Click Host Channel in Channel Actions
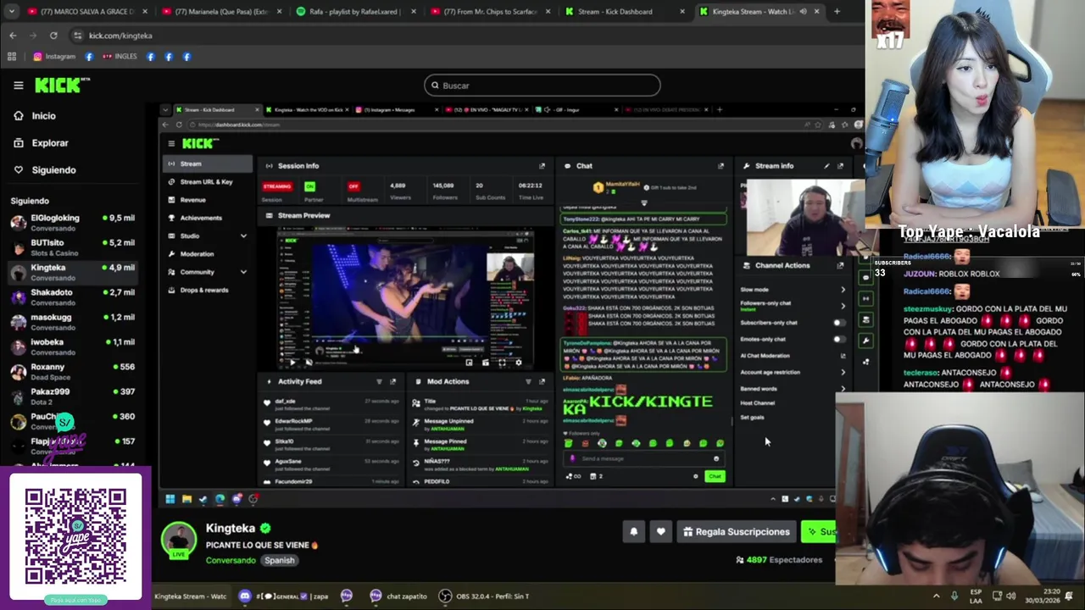The height and width of the screenshot is (610, 1085). [758, 403]
